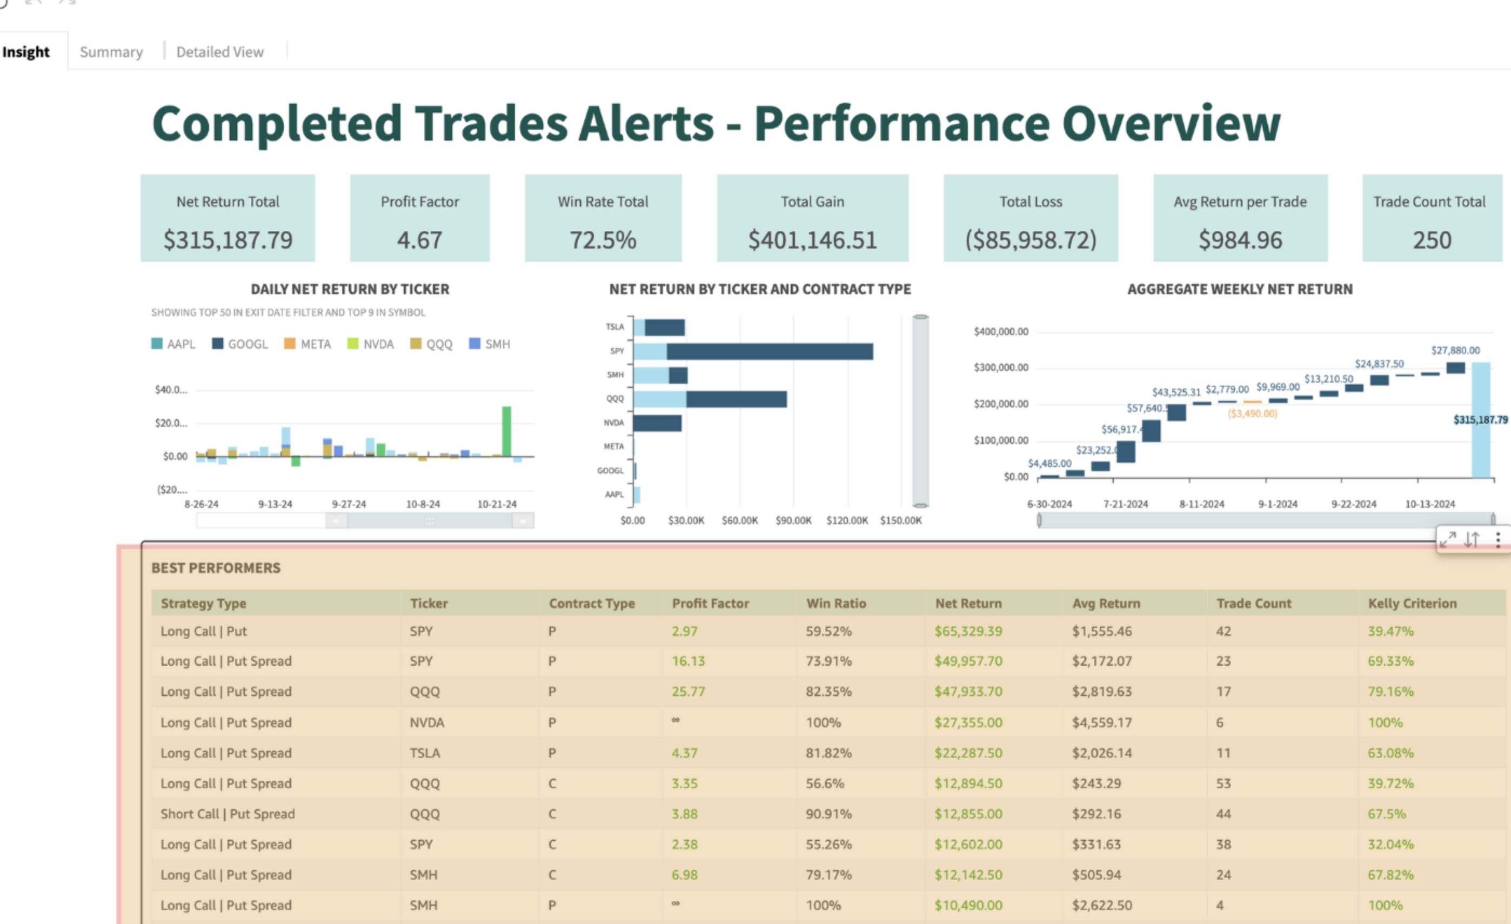
Task: Open the Detailed View tab
Action: click(x=219, y=52)
